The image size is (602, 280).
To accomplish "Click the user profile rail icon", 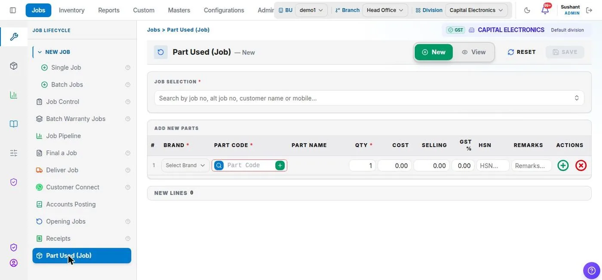I will (14, 263).
